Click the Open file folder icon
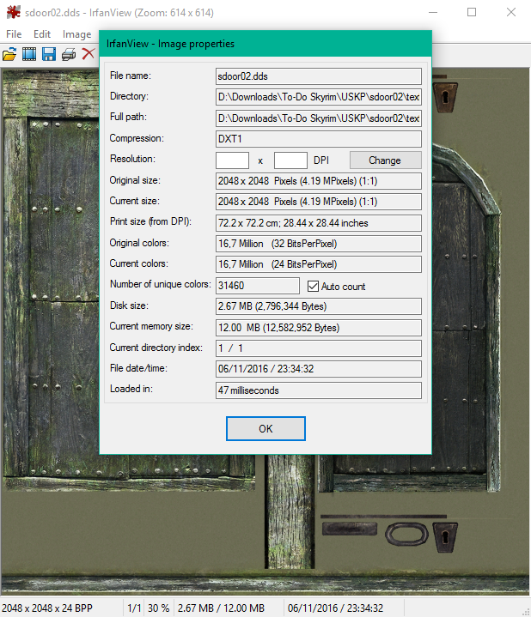The width and height of the screenshot is (531, 617). 9,55
